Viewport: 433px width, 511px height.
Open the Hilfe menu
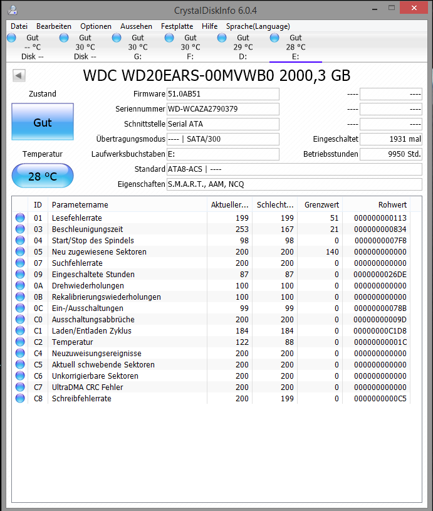click(x=209, y=26)
